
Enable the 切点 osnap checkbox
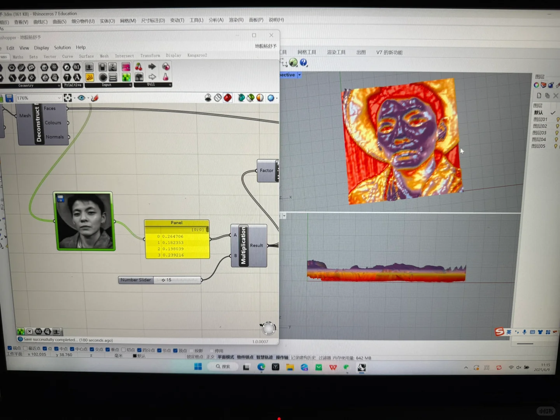pyautogui.click(x=123, y=350)
